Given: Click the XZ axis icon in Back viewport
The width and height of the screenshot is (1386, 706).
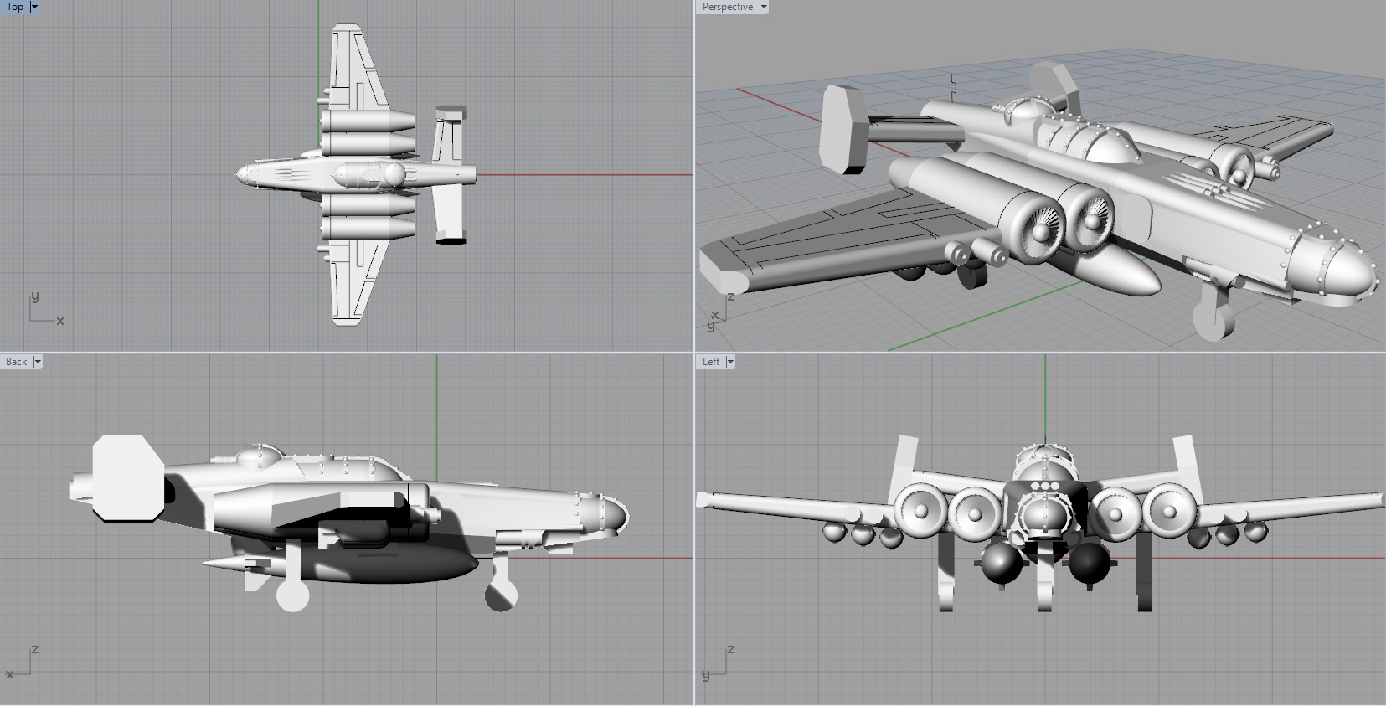Looking at the screenshot, I should [x=23, y=663].
